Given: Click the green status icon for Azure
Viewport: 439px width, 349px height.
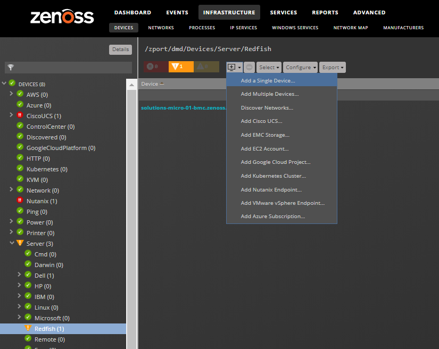Looking at the screenshot, I should (x=20, y=104).
